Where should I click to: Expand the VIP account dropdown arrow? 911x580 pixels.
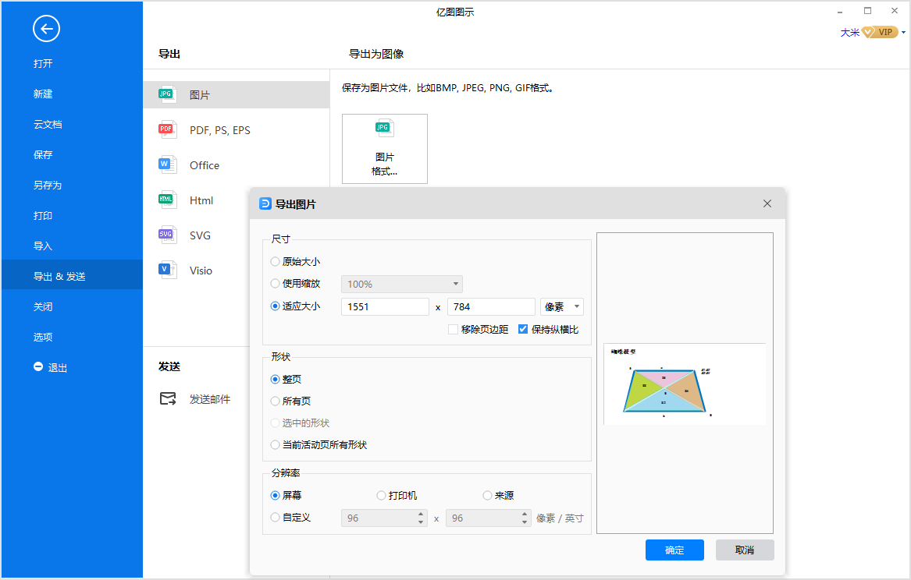(903, 33)
